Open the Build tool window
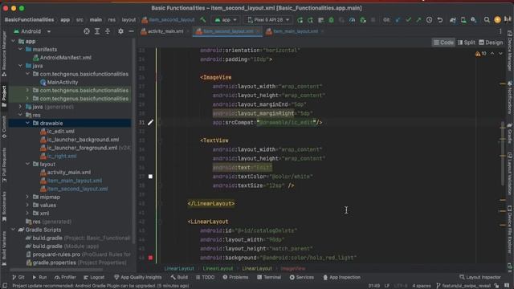 tap(179, 277)
